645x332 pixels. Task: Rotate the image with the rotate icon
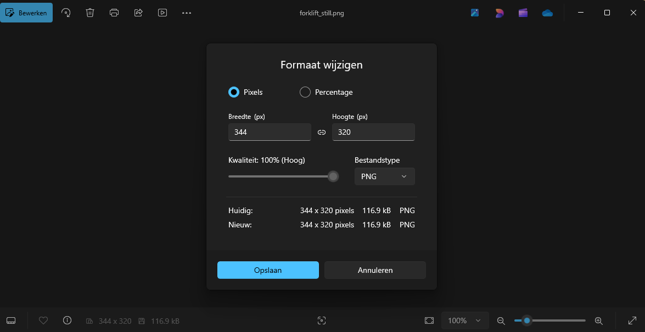point(66,13)
